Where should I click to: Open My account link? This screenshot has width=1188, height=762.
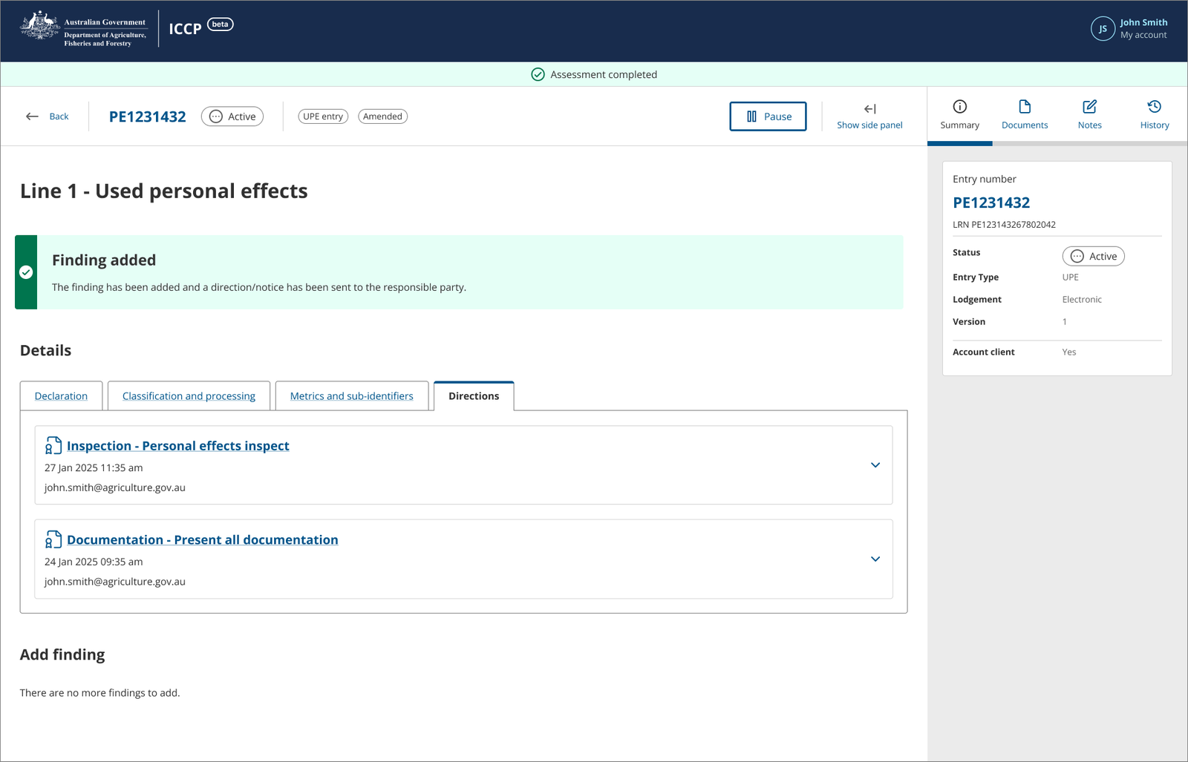point(1143,35)
